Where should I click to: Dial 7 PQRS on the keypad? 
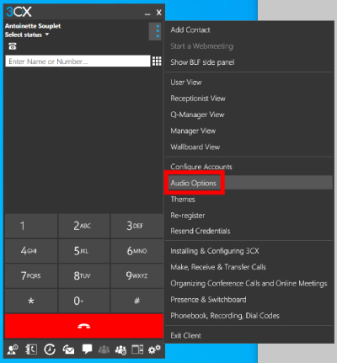coord(31,275)
